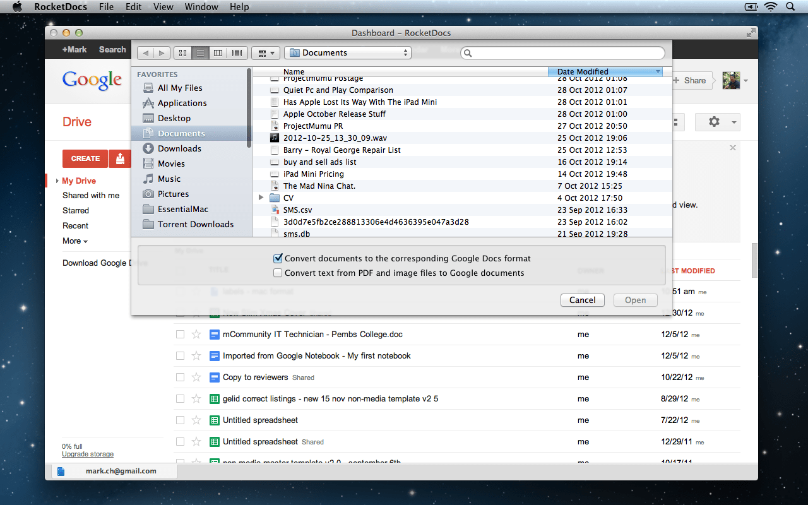
Task: Open the View menu
Action: pos(163,7)
